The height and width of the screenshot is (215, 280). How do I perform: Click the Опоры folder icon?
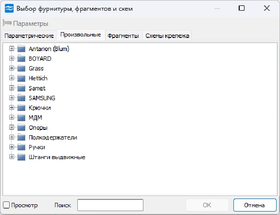click(x=21, y=127)
